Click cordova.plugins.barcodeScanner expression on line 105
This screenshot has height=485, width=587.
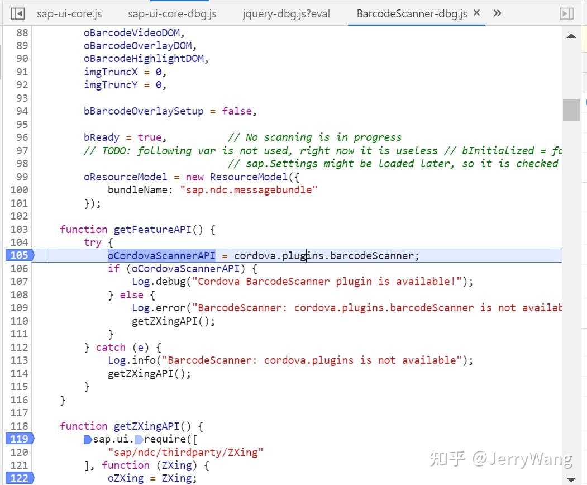tap(324, 255)
